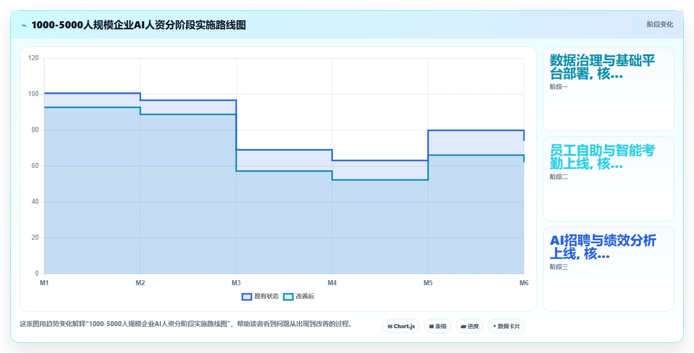Click the icon in the Chart.js tag

point(390,327)
